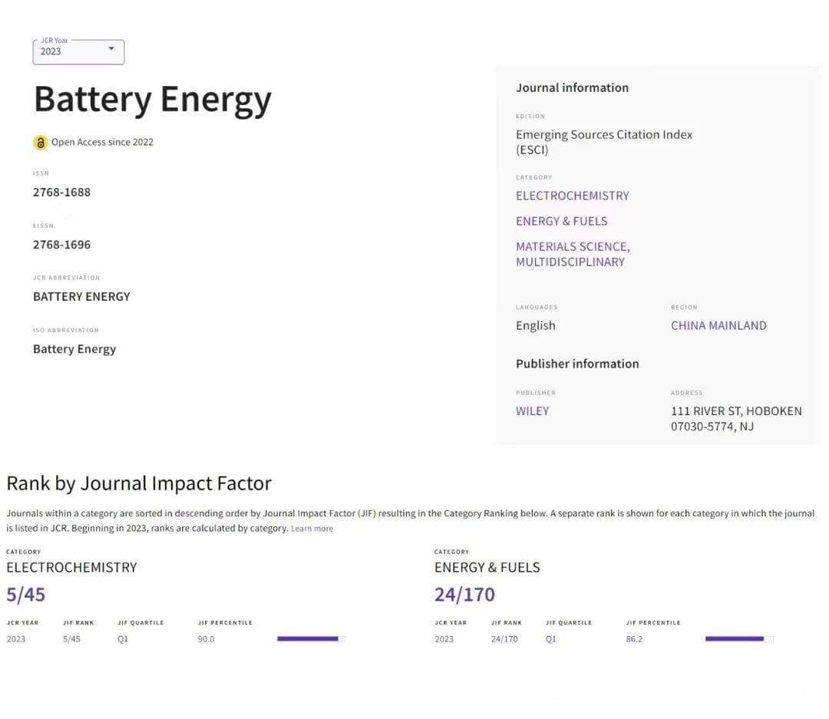
Task: Open the ELECTROCHEMISTRY category link
Action: (x=572, y=196)
